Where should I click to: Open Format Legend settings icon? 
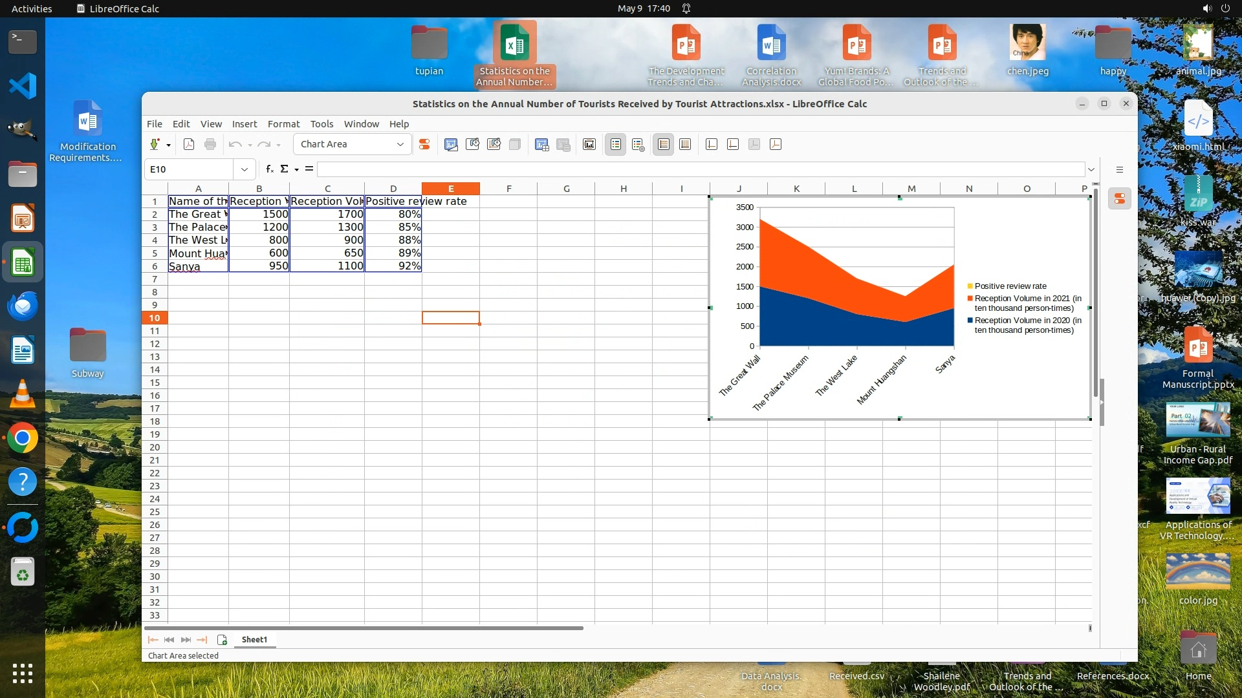[x=638, y=144]
